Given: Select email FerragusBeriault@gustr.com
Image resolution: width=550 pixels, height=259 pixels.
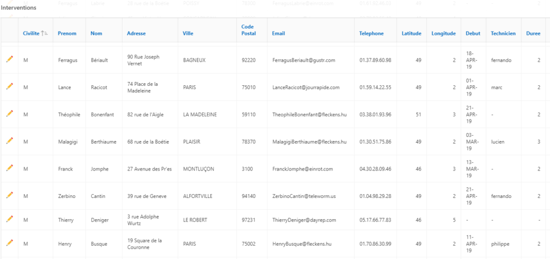Looking at the screenshot, I should (x=304, y=60).
